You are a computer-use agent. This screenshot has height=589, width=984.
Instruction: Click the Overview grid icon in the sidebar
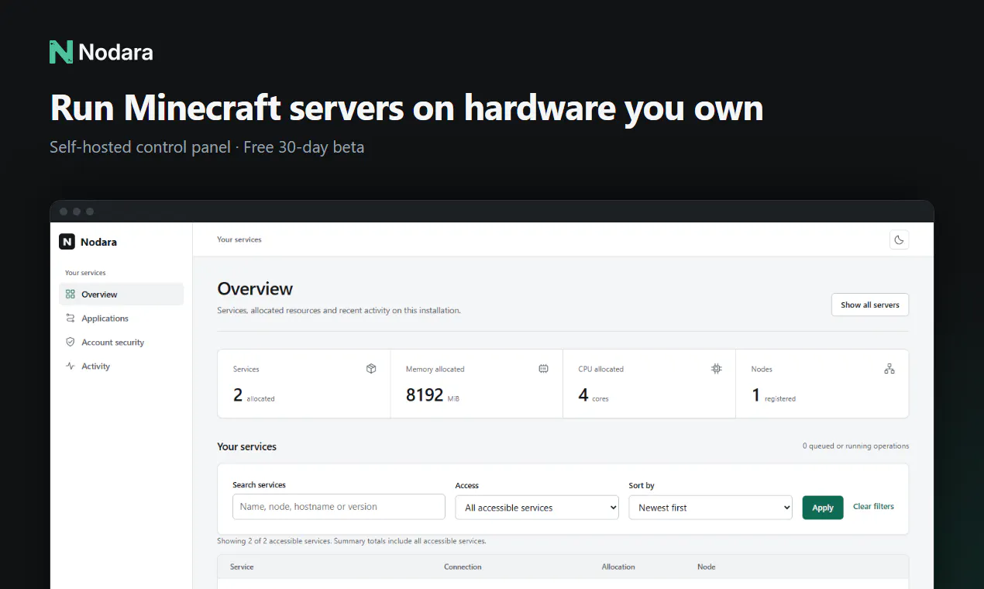[71, 294]
